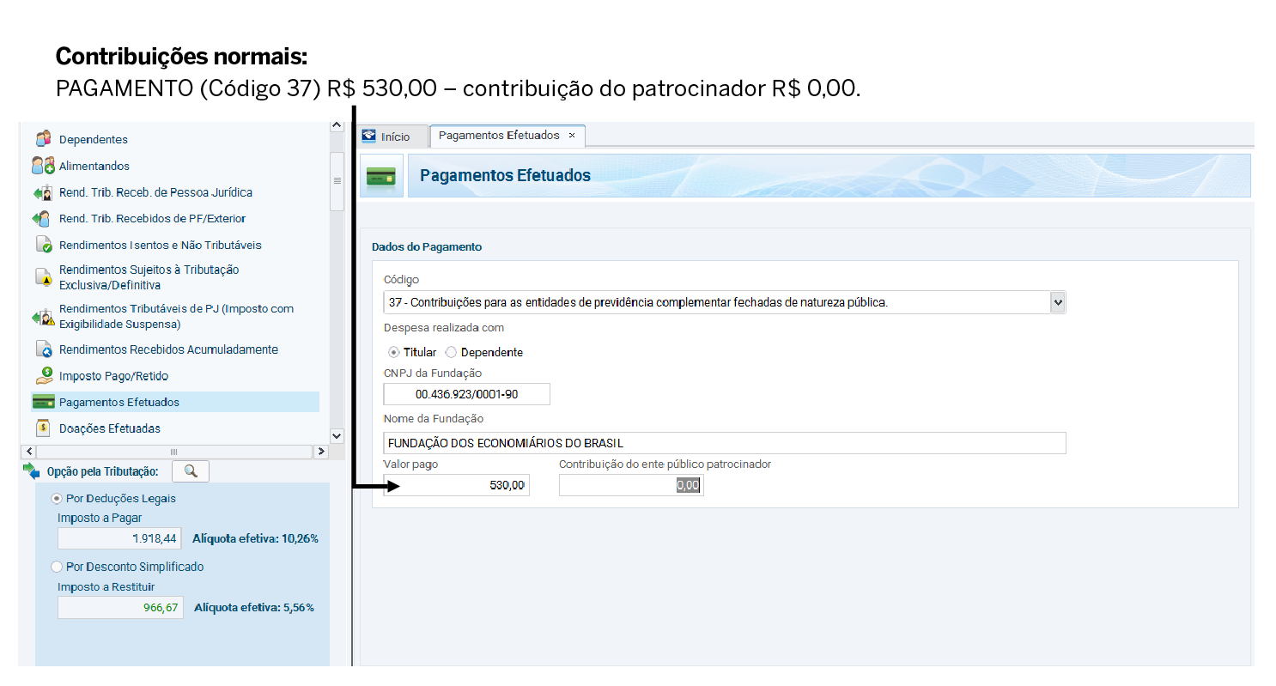Close the Pagamentos Efetuados tab
The image size is (1276, 686).
572,136
